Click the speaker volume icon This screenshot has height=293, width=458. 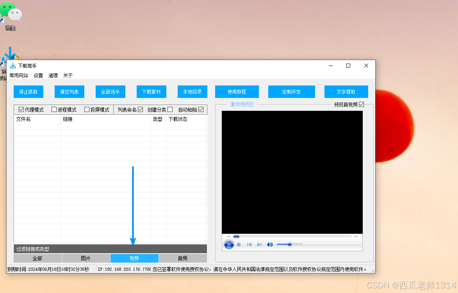coord(269,244)
